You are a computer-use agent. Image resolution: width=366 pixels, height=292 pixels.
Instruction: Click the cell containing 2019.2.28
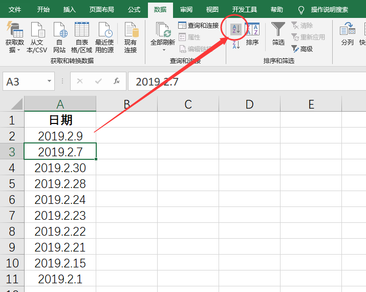pos(60,183)
